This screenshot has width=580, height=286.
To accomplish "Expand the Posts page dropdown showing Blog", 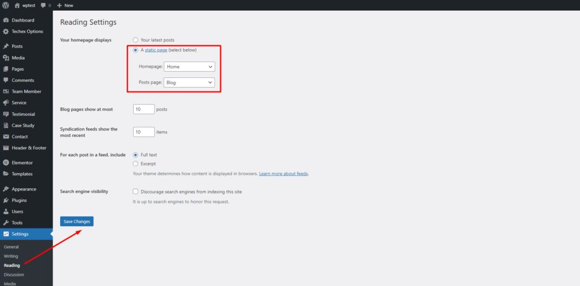I will coord(189,83).
